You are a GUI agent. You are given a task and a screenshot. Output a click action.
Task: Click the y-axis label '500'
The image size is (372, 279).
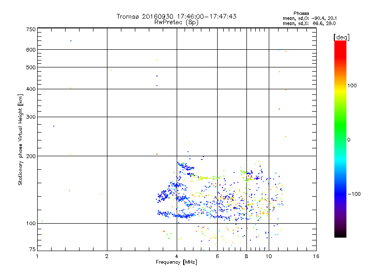click(31, 67)
